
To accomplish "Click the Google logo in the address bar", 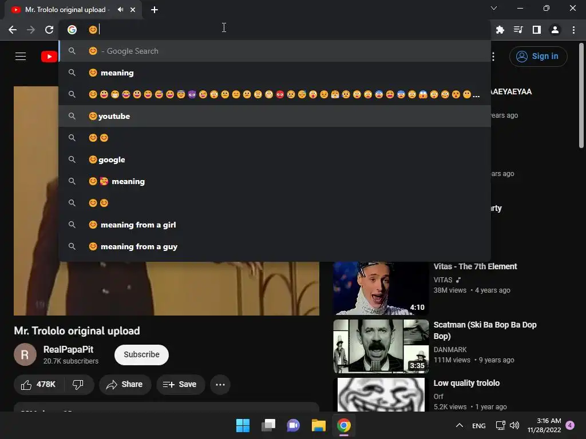I will 72,30.
